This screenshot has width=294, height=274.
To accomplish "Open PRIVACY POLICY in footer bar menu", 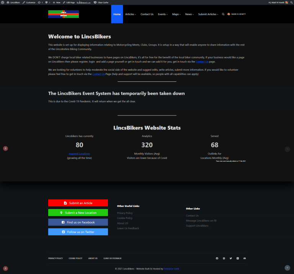I will click(55, 258).
